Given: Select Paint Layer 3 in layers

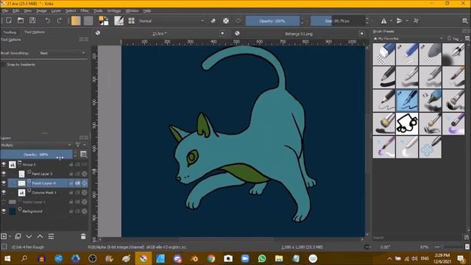Looking at the screenshot, I should click(x=42, y=174).
